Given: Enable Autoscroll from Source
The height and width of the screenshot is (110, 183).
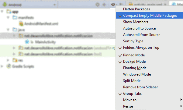Looking at the screenshot, I should pyautogui.click(x=149, y=35).
